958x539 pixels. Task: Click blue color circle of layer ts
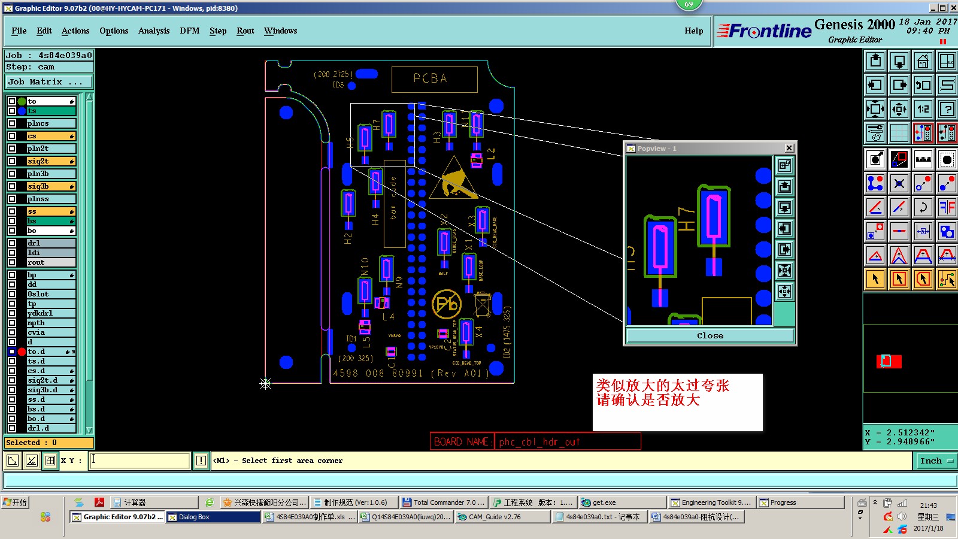[22, 111]
